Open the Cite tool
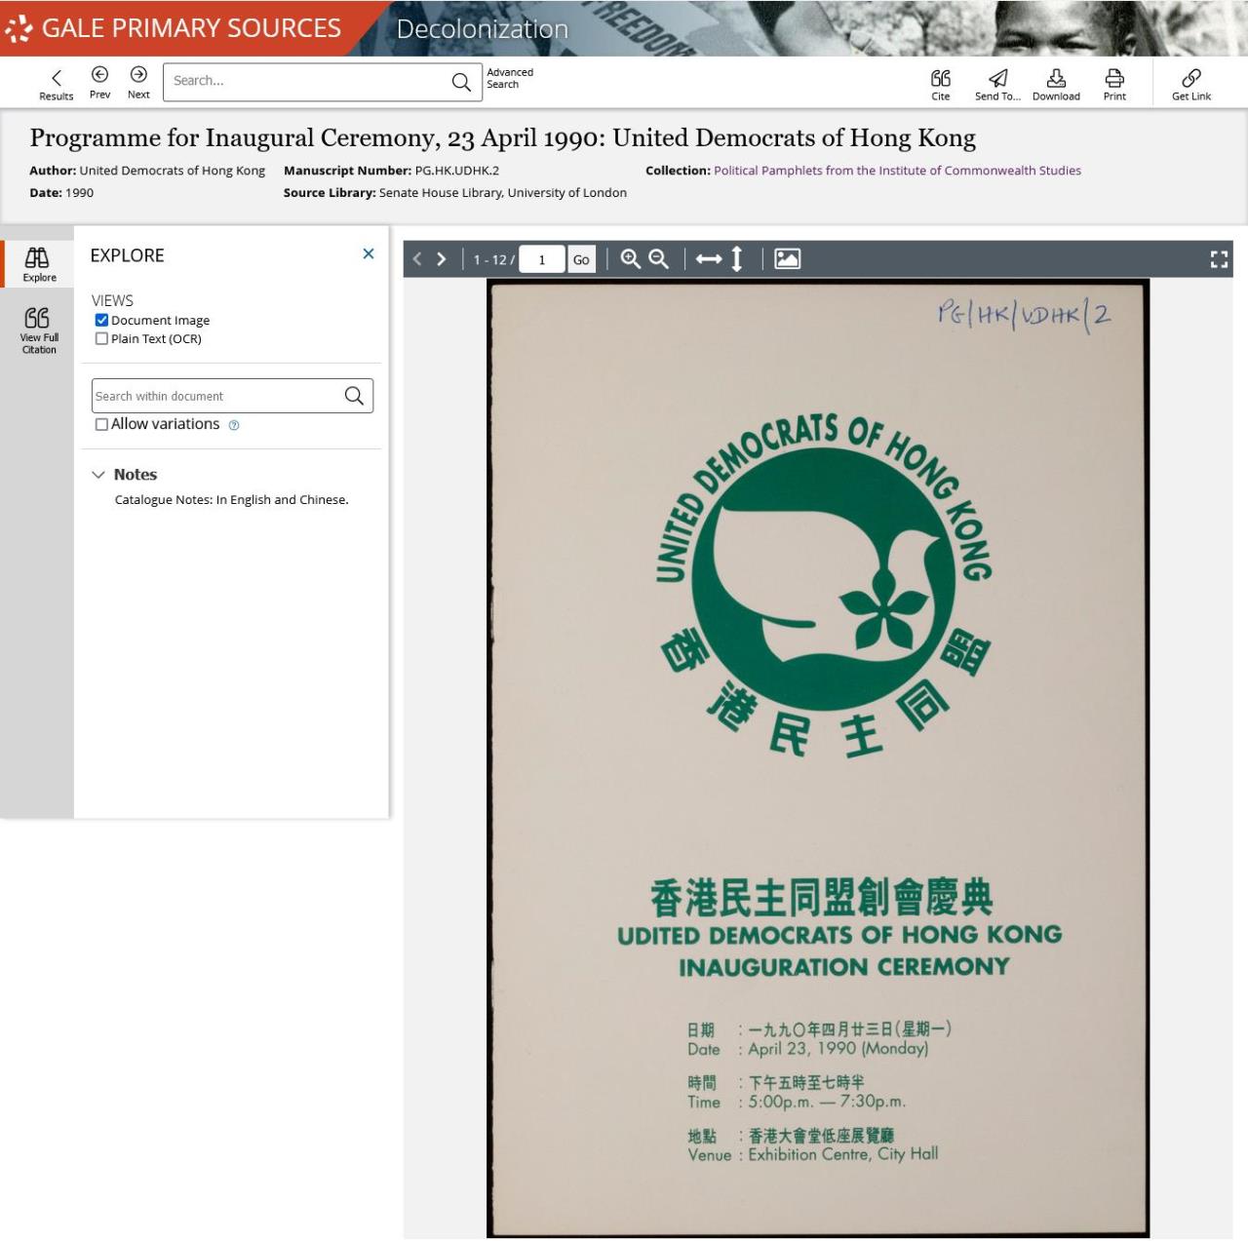The height and width of the screenshot is (1241, 1248). 940,85
